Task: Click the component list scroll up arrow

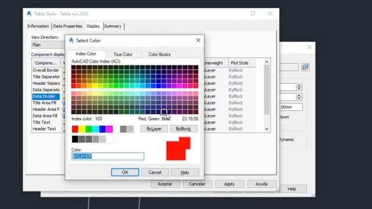Action: (x=267, y=62)
